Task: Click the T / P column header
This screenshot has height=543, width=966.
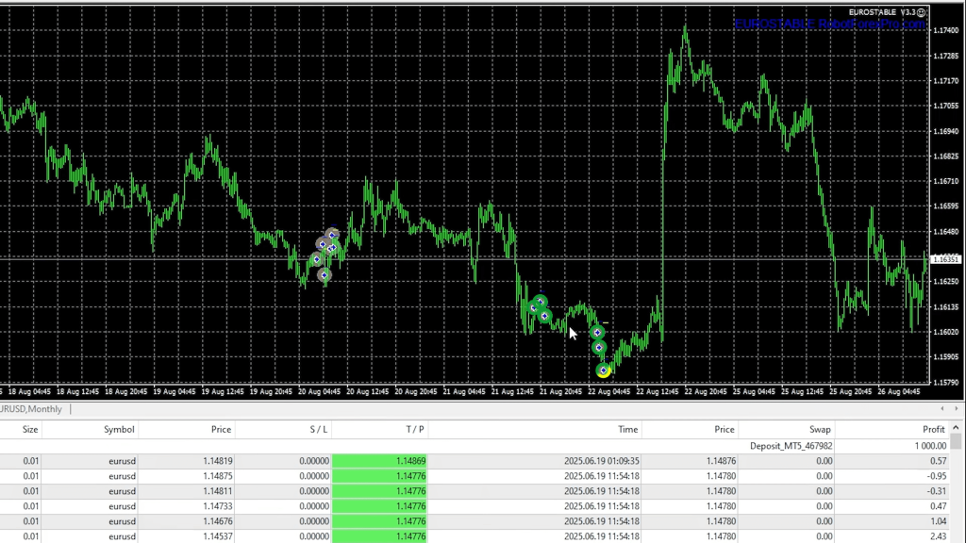Action: [415, 429]
